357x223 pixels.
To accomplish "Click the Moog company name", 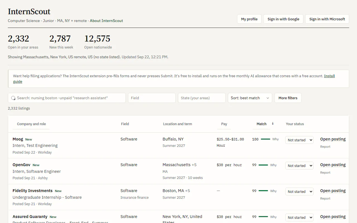I will click(x=18, y=139).
